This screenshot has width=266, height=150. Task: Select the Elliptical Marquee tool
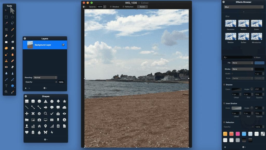click(x=12, y=17)
